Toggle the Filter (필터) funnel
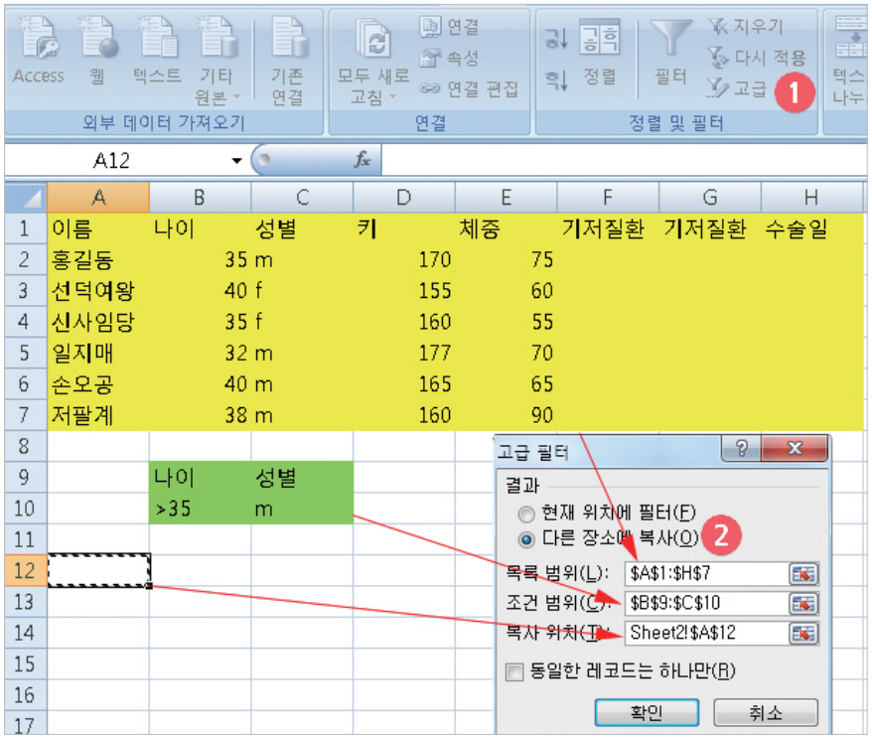This screenshot has width=872, height=739. tap(670, 53)
